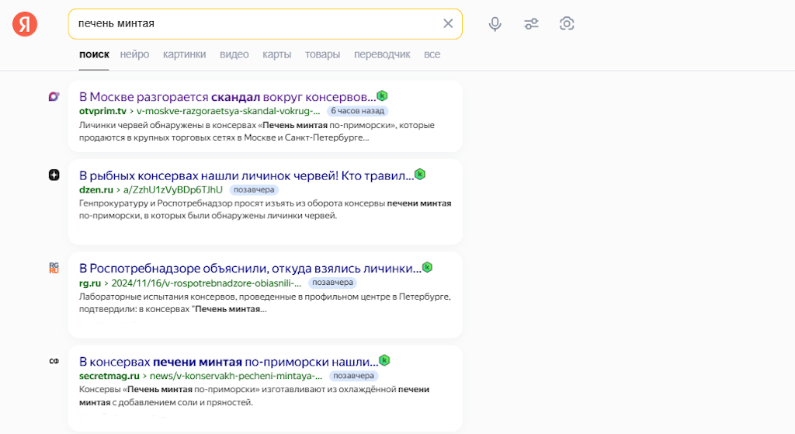Click the secretmag.ru site favicon
The image size is (795, 434).
pos(54,361)
